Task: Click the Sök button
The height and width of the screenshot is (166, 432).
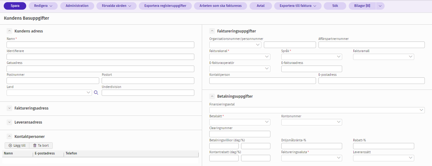Action: (335, 6)
